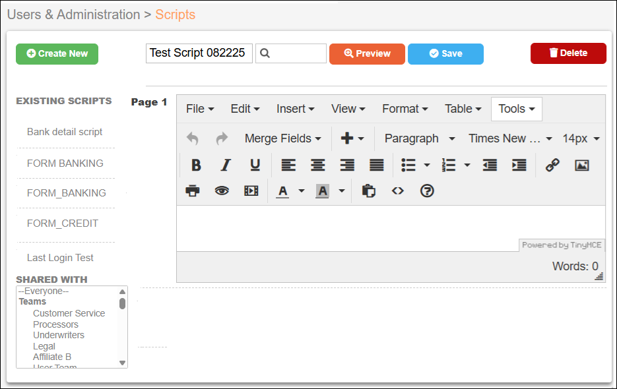617x389 pixels.
Task: Insert a numbered list
Action: pyautogui.click(x=449, y=165)
